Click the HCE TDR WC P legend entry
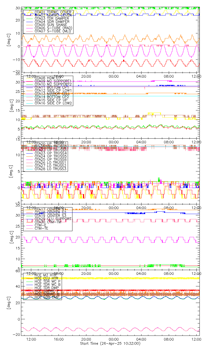The height and width of the screenshot is (355, 210). click(x=48, y=281)
